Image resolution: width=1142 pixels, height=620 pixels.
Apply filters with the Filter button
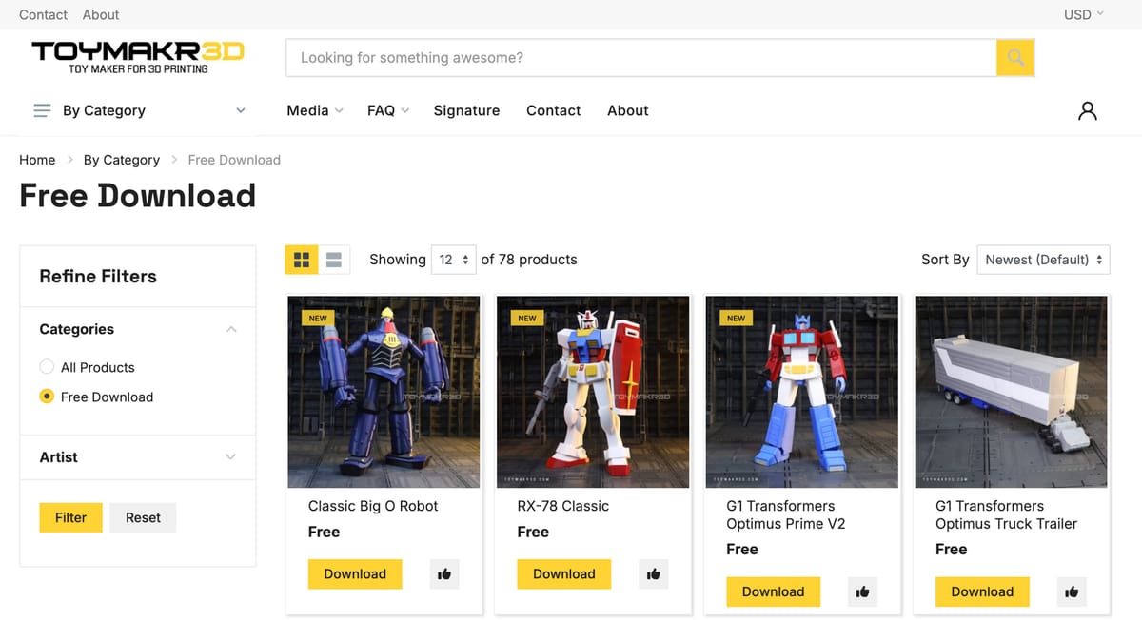coord(70,517)
